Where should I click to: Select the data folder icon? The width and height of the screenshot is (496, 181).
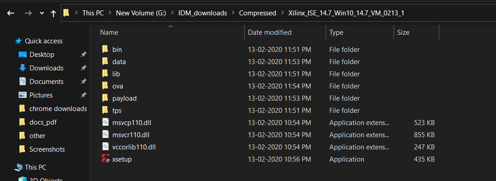[106, 61]
